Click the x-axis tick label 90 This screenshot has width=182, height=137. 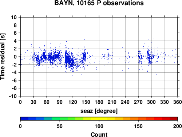(x=60, y=102)
